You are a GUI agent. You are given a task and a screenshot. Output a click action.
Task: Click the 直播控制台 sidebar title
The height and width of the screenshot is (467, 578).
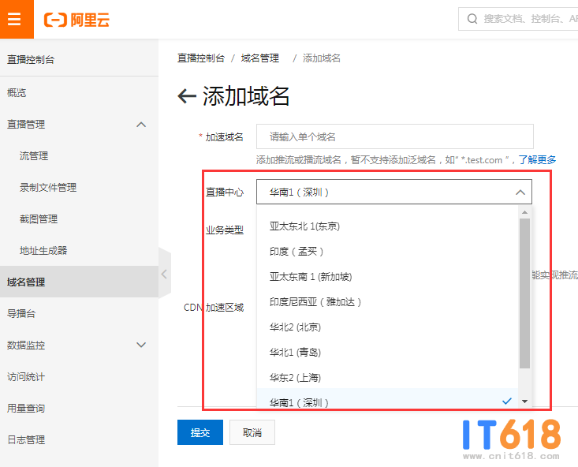[x=31, y=59]
